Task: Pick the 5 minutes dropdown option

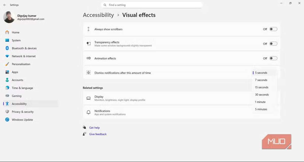Action: tap(261, 109)
